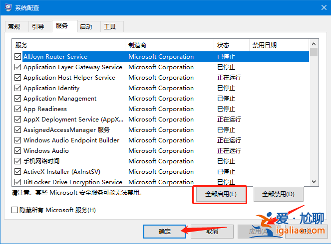Click 全部禁用(D) button
The image size is (331, 244).
point(278,194)
